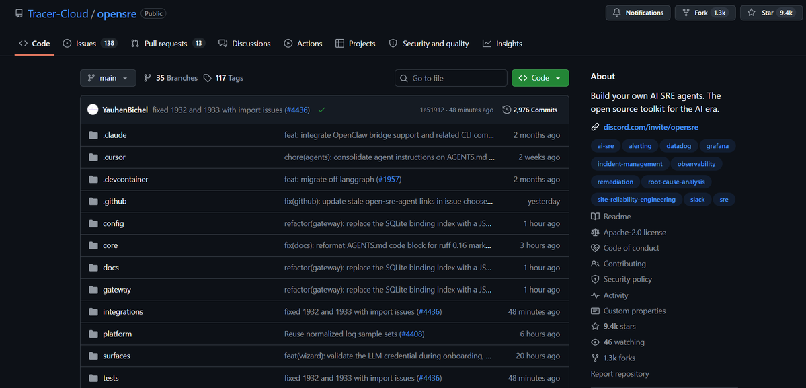Open PR #4408 link in platform row
The image size is (806, 388).
(412, 334)
